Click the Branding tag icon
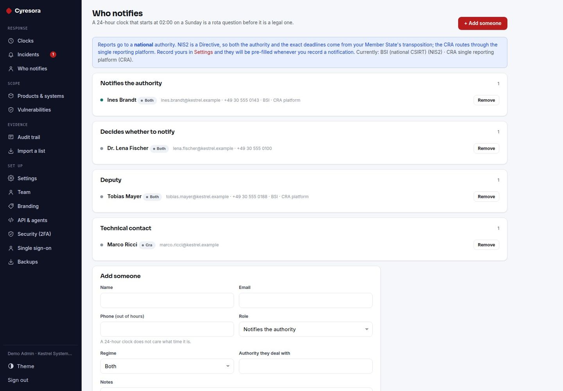The height and width of the screenshot is (391, 563). 11,206
